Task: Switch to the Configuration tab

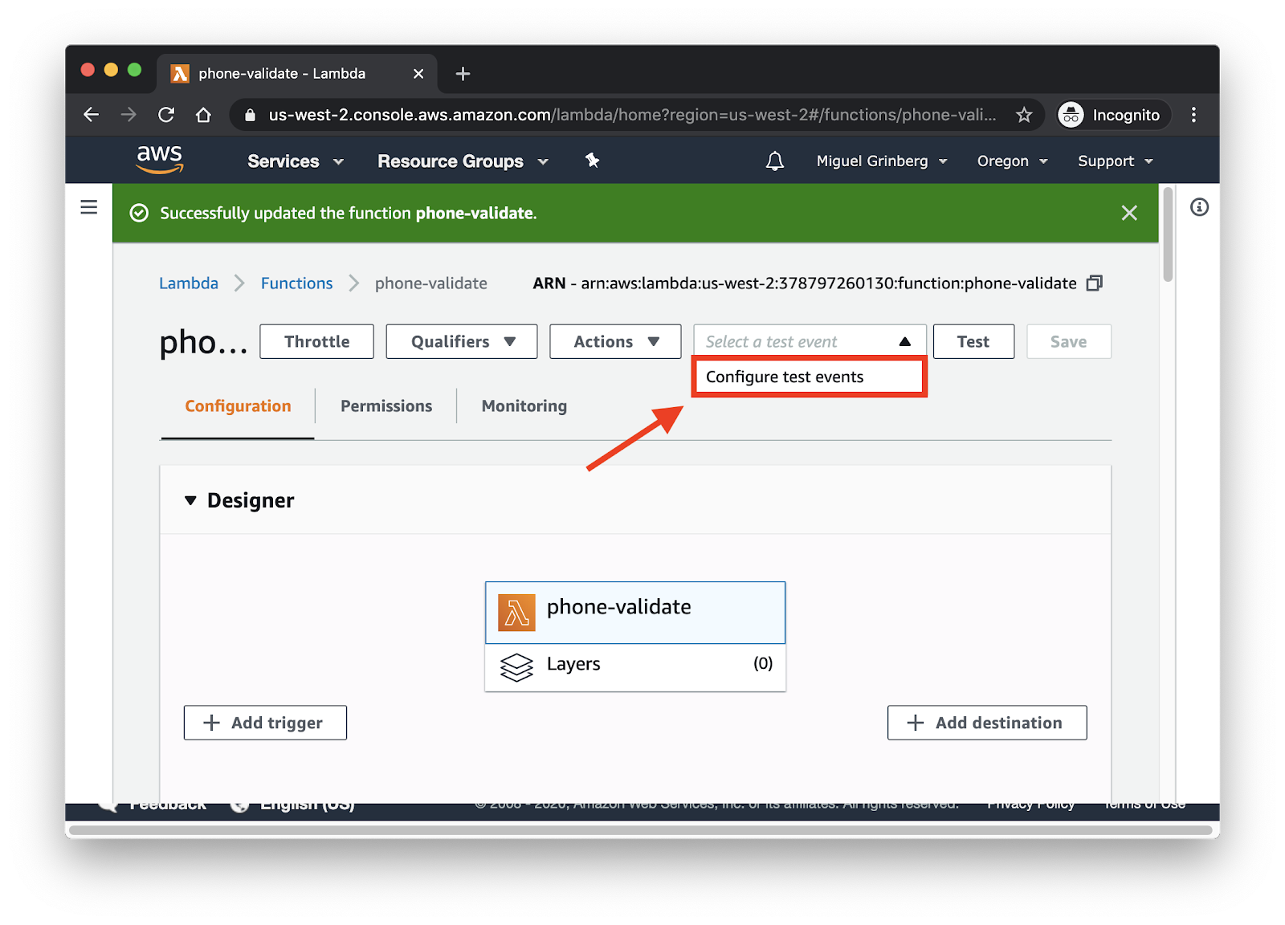Action: (238, 406)
